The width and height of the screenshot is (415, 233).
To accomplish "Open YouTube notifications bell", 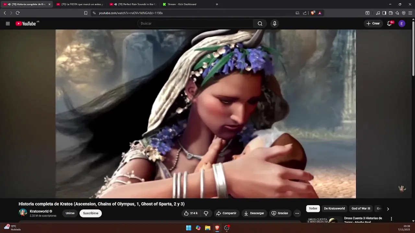I will [389, 24].
